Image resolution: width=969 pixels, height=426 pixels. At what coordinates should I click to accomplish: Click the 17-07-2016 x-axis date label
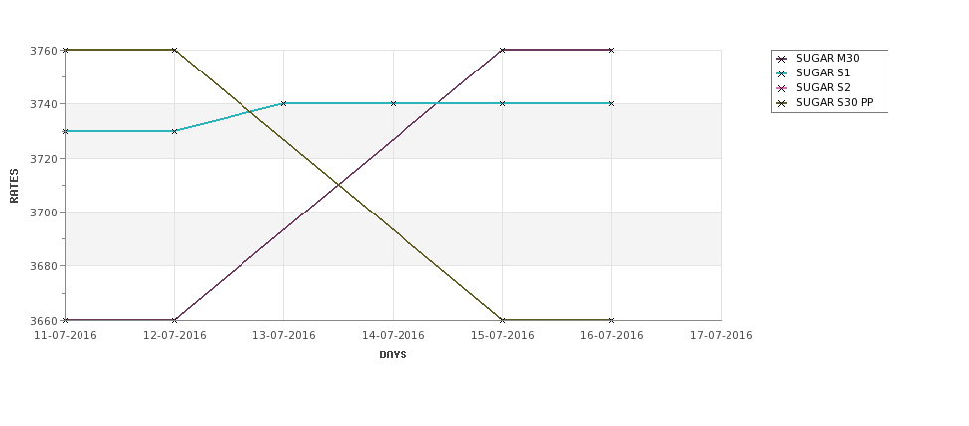click(x=722, y=336)
